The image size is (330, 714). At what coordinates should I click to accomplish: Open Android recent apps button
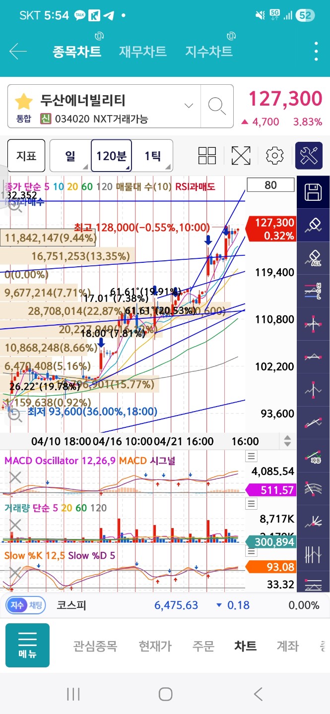(x=73, y=694)
